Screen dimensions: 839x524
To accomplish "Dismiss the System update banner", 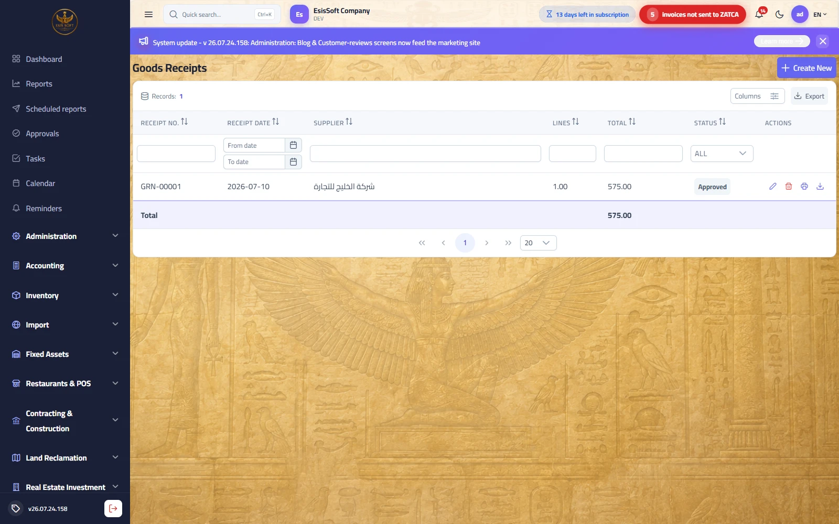I will (823, 41).
